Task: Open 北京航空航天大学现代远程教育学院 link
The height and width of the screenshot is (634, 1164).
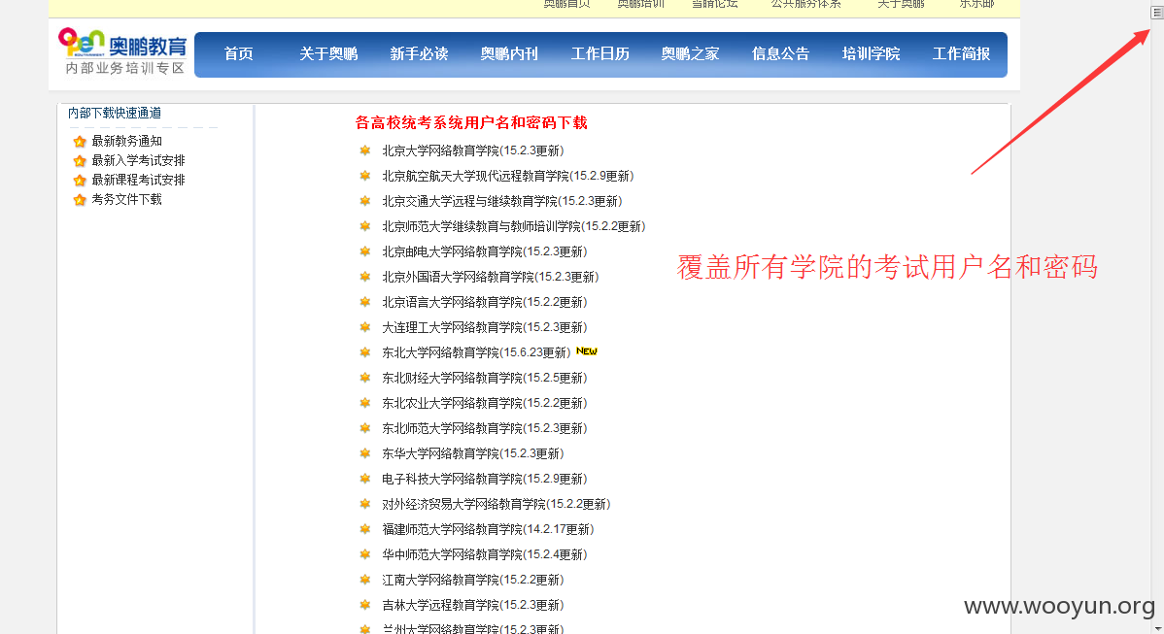Action: [508, 176]
